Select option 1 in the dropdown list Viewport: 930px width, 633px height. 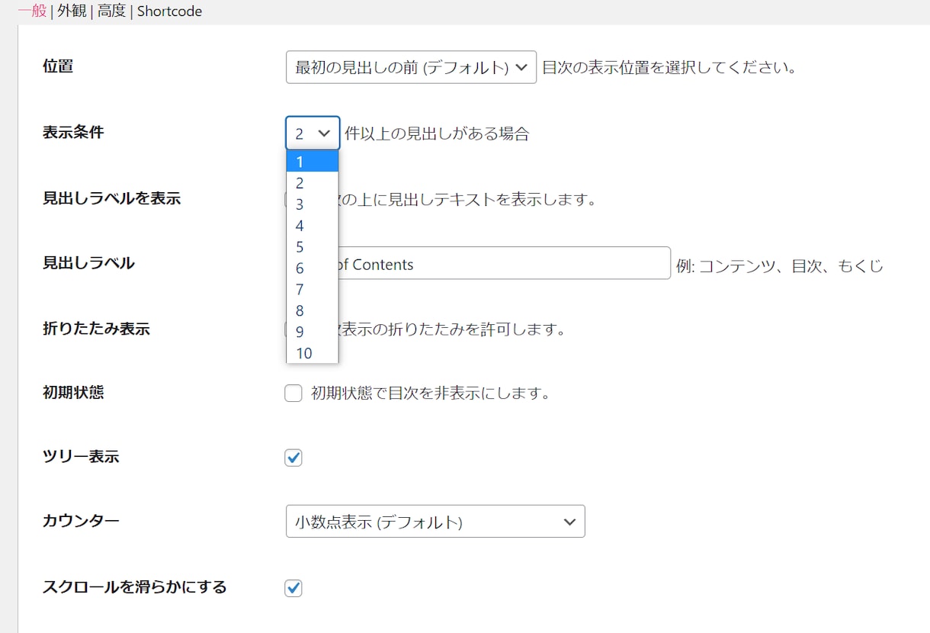click(x=313, y=162)
